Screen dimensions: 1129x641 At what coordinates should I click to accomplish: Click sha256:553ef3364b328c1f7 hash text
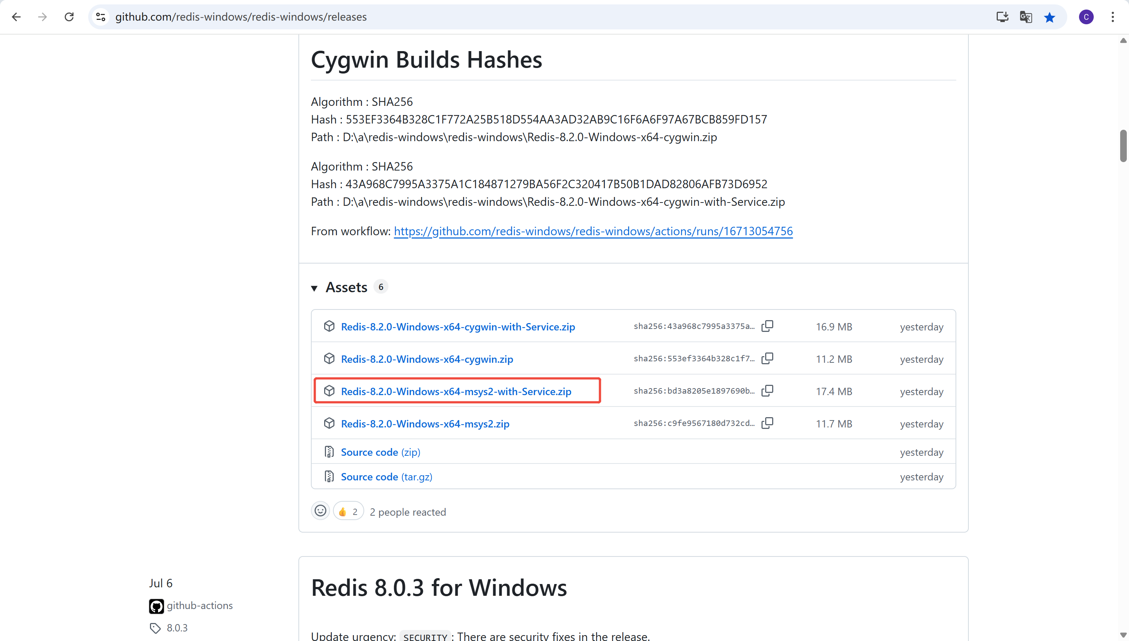(694, 358)
